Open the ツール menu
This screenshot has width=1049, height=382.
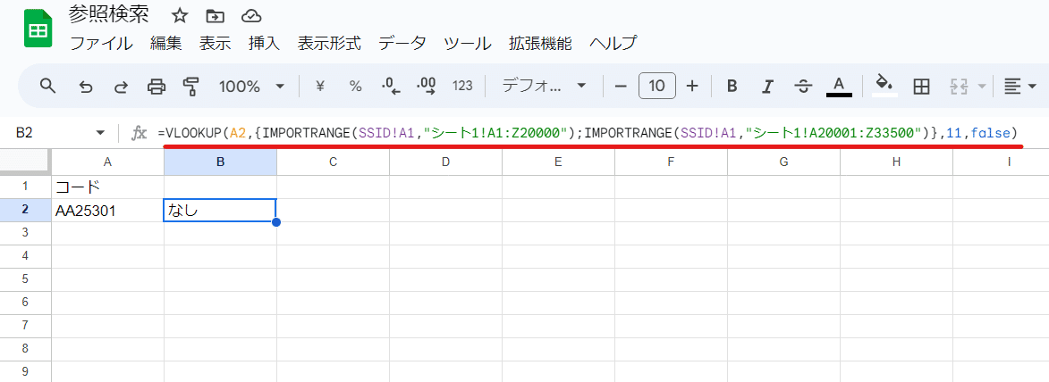[x=468, y=44]
